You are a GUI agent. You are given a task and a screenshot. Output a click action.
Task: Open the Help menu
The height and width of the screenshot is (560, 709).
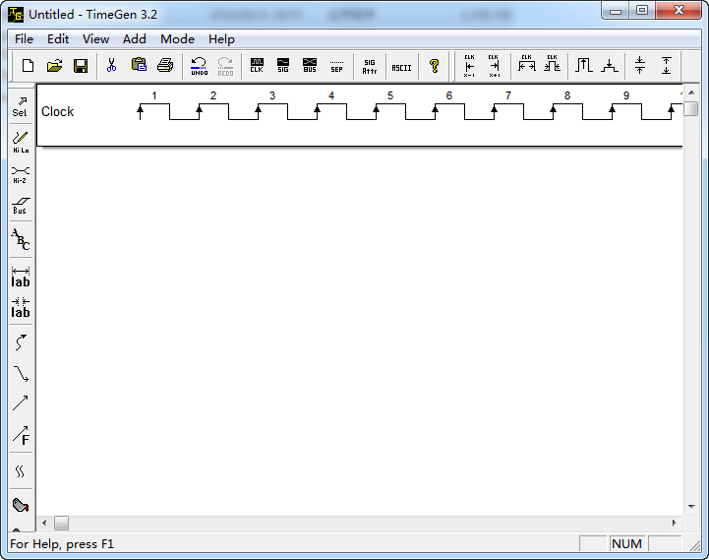pyautogui.click(x=221, y=39)
